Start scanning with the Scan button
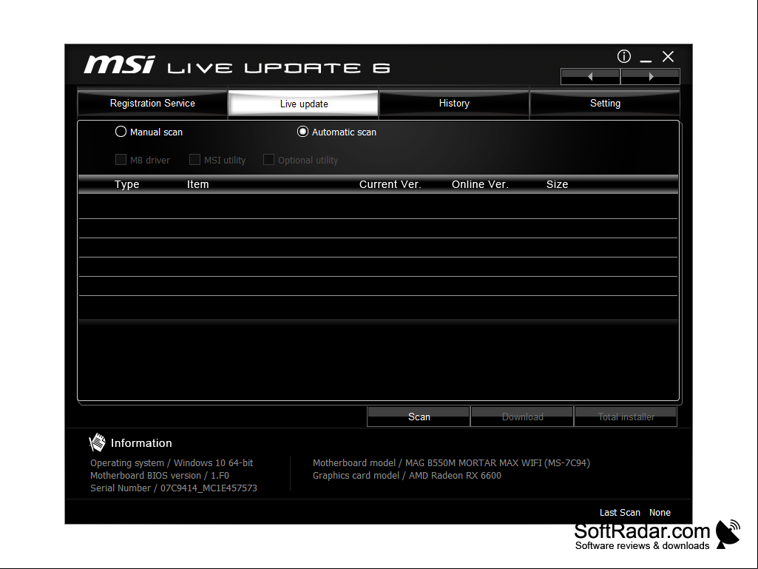This screenshot has height=569, width=758. point(419,417)
